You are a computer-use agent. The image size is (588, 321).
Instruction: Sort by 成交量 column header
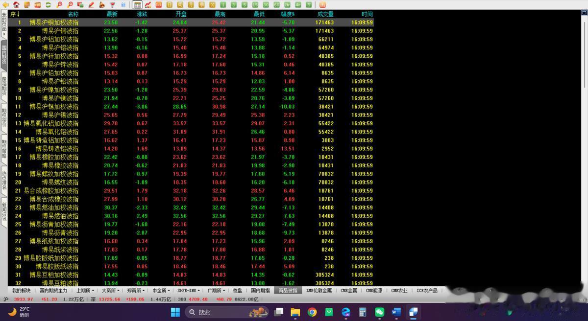point(325,14)
